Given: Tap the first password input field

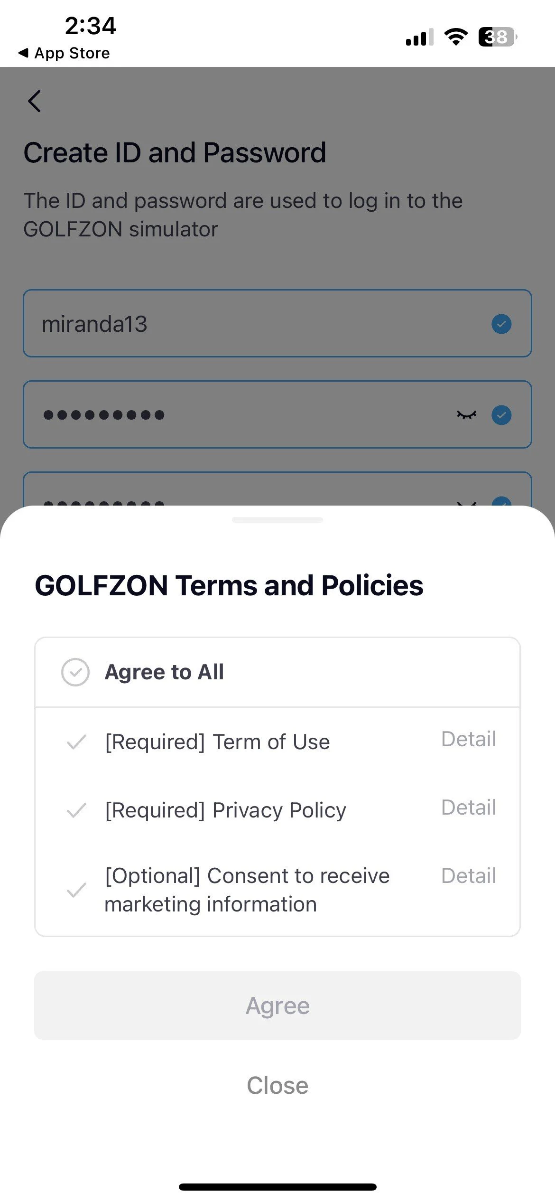Looking at the screenshot, I should click(x=237, y=415).
